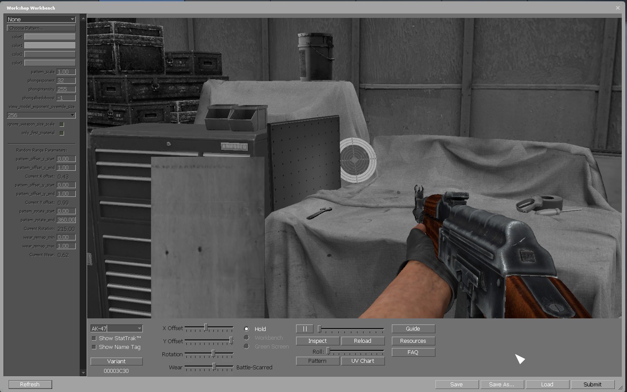Open the Guide page
The image size is (627, 392).
pyautogui.click(x=413, y=329)
